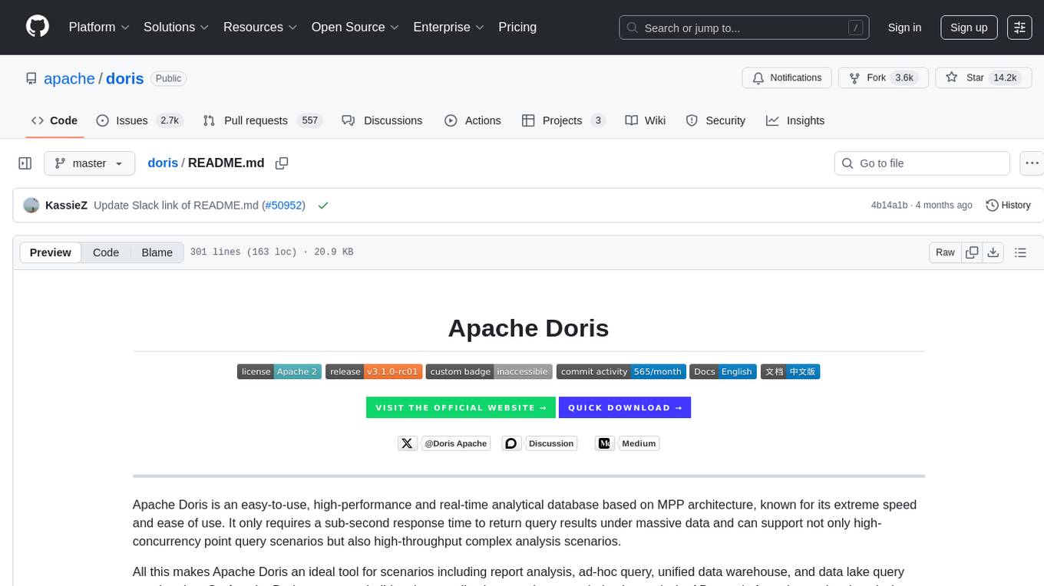Go to doris root in breadcrumb

click(x=163, y=163)
